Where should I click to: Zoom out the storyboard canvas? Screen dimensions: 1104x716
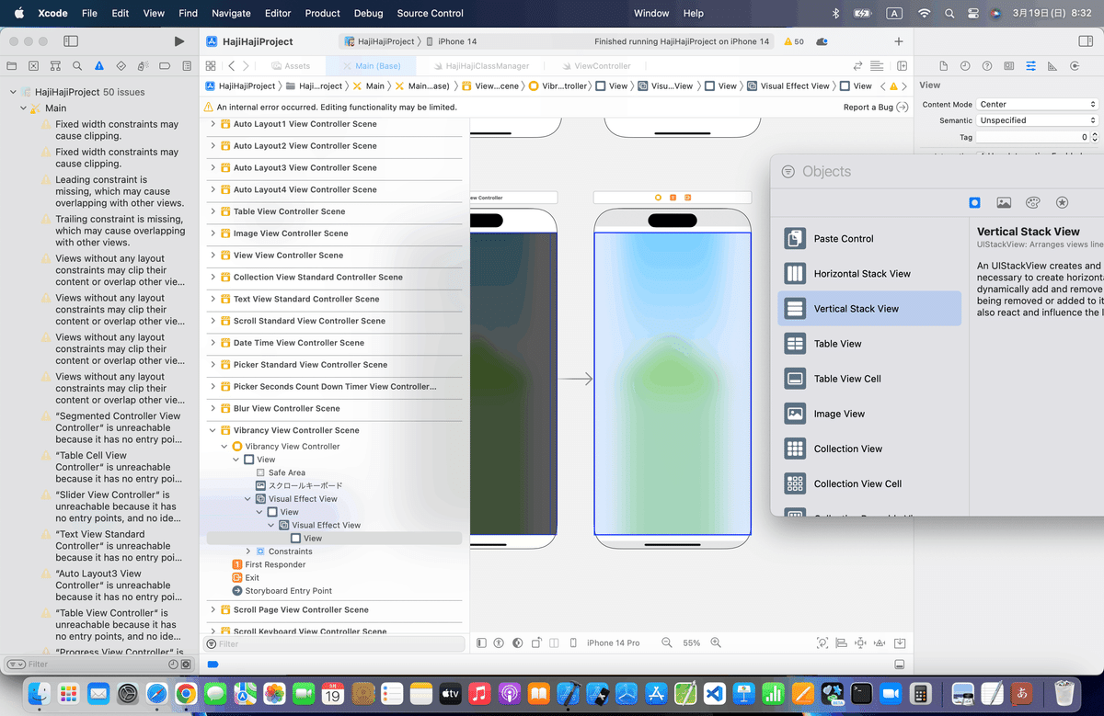click(x=667, y=643)
